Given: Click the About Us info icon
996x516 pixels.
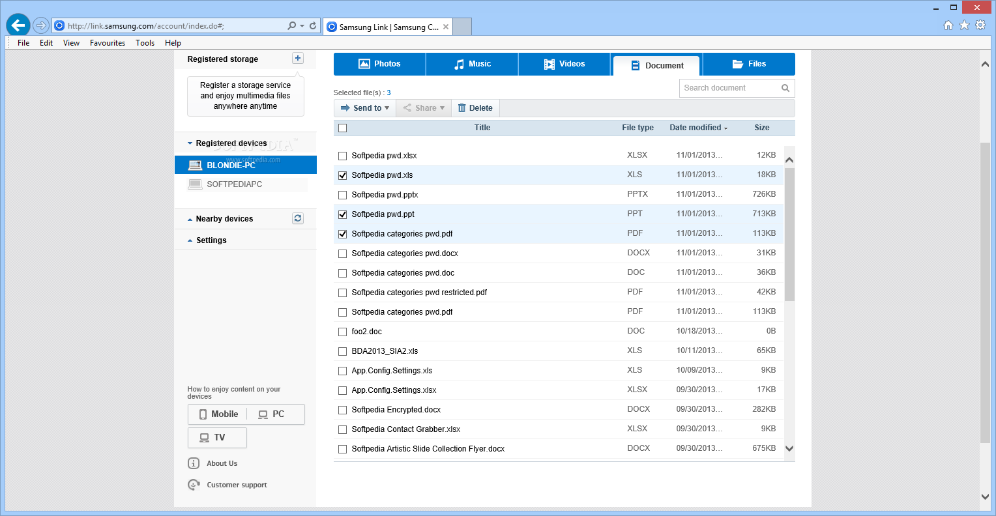Looking at the screenshot, I should (194, 463).
